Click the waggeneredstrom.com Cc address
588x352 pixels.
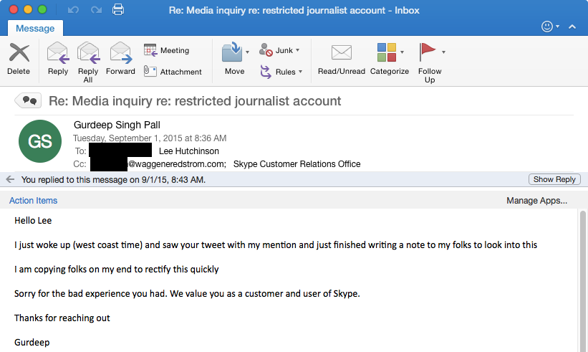[x=177, y=164]
